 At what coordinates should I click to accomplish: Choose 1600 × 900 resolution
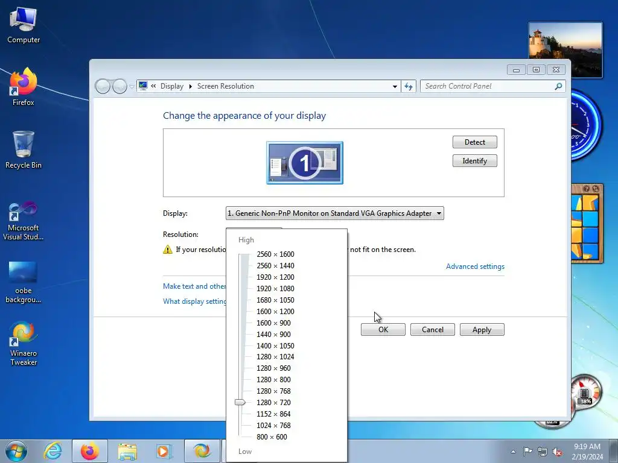click(273, 323)
